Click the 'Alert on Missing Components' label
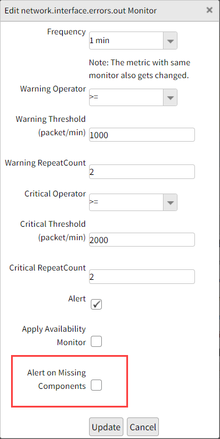The width and height of the screenshot is (220, 439). point(56,380)
